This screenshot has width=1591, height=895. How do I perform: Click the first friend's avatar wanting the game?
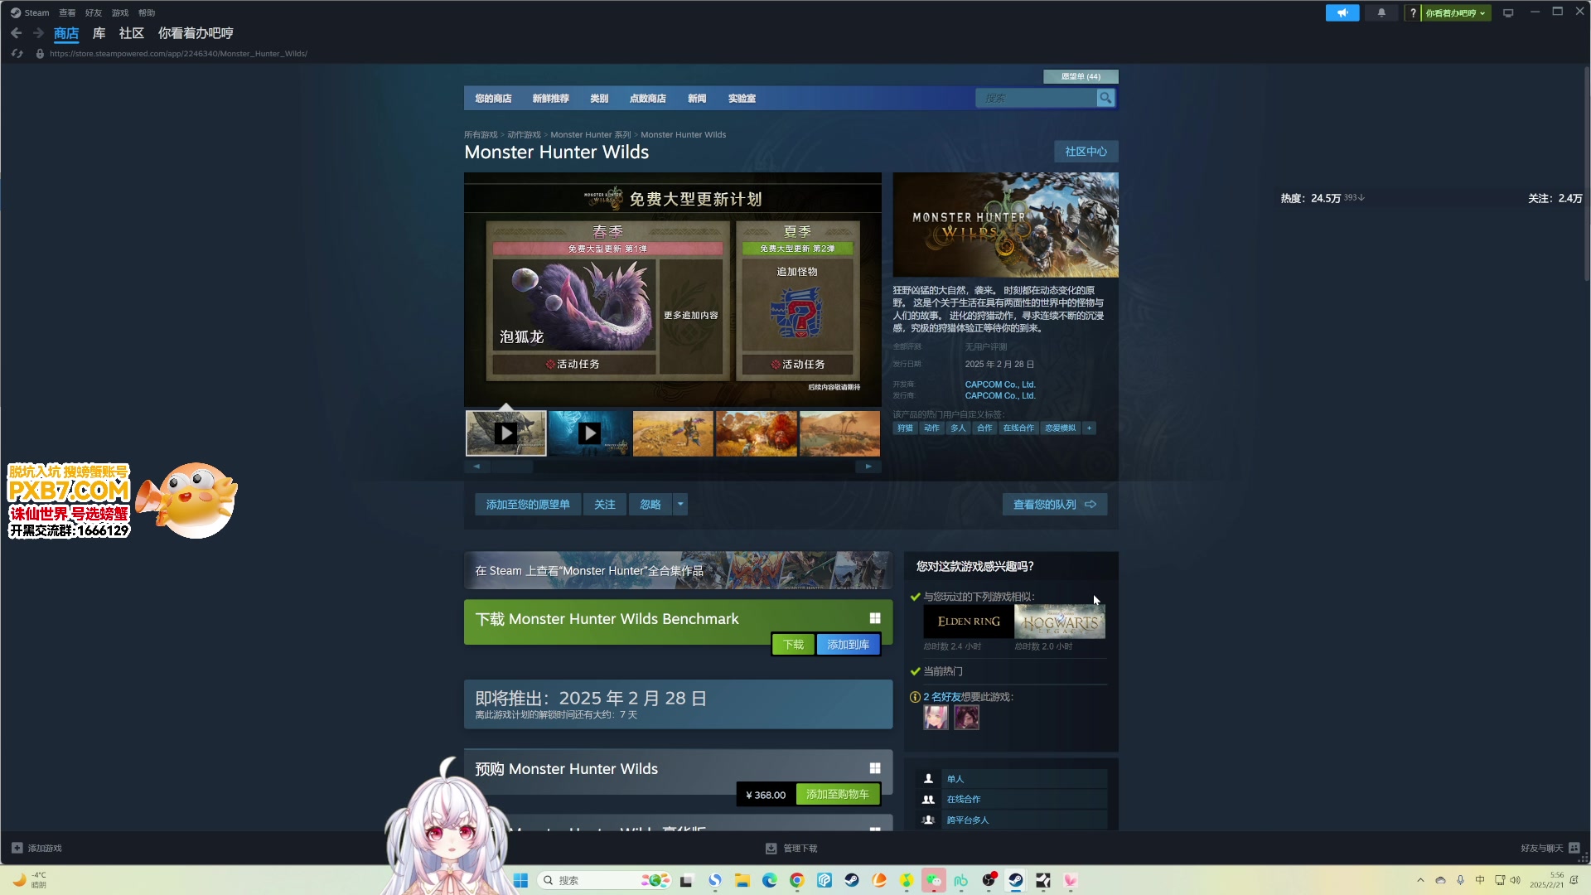936,718
